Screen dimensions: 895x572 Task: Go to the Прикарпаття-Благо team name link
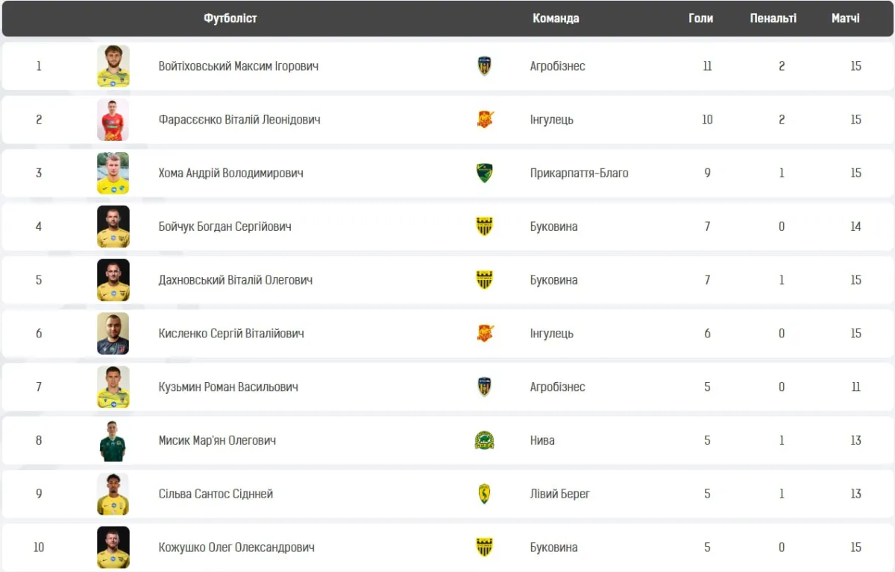point(579,173)
